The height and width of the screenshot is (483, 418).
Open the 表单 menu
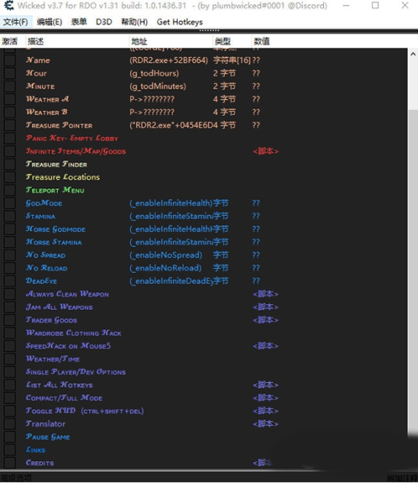tap(79, 23)
